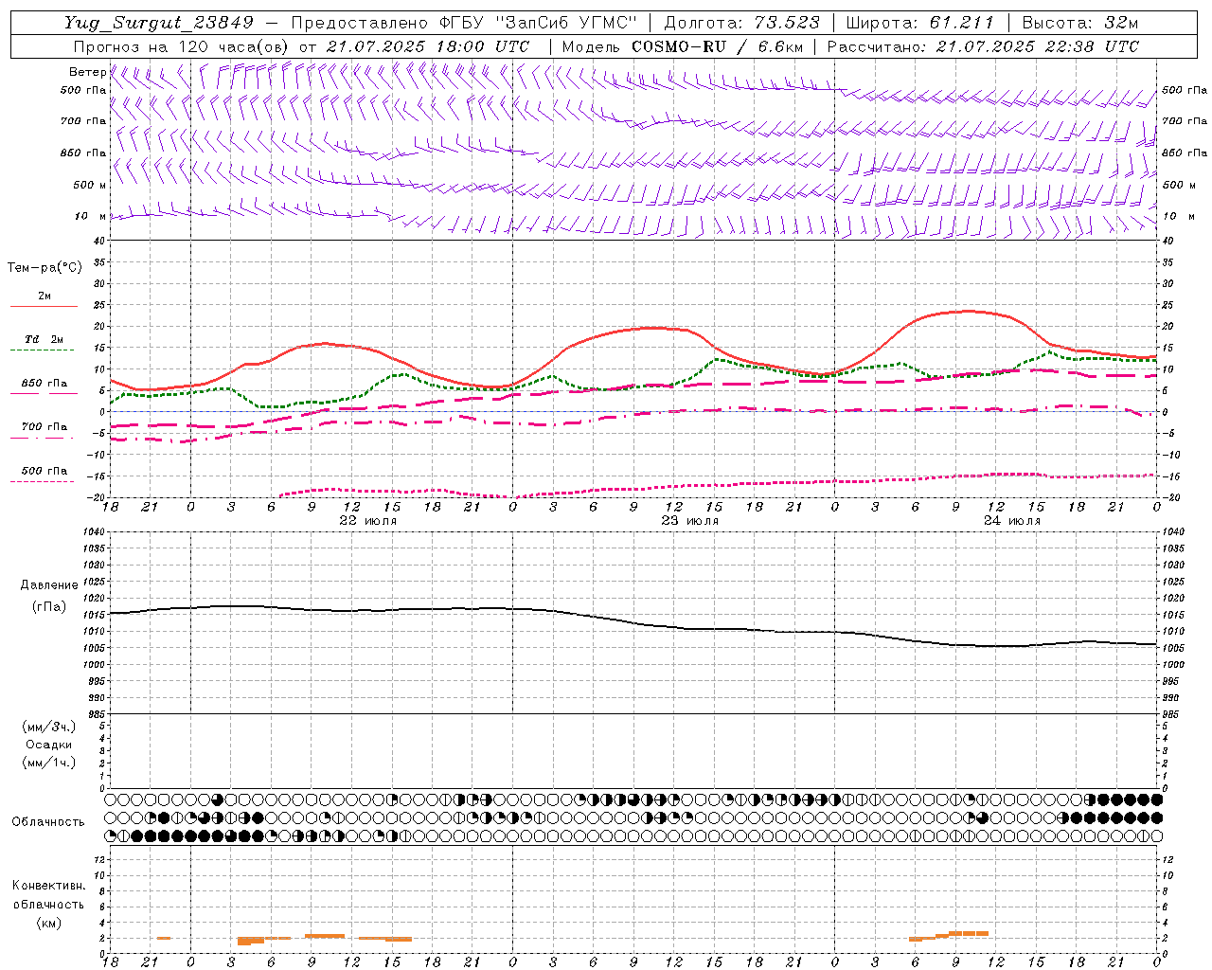Click the Давление panel label
This screenshot has width=1212, height=970.
point(49,585)
